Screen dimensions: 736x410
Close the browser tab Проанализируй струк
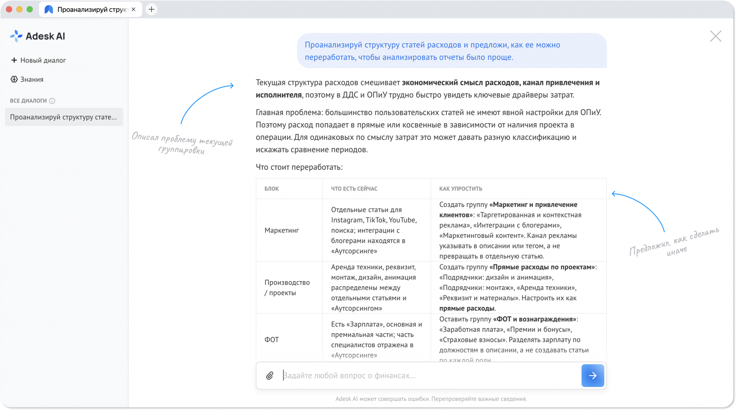point(133,9)
